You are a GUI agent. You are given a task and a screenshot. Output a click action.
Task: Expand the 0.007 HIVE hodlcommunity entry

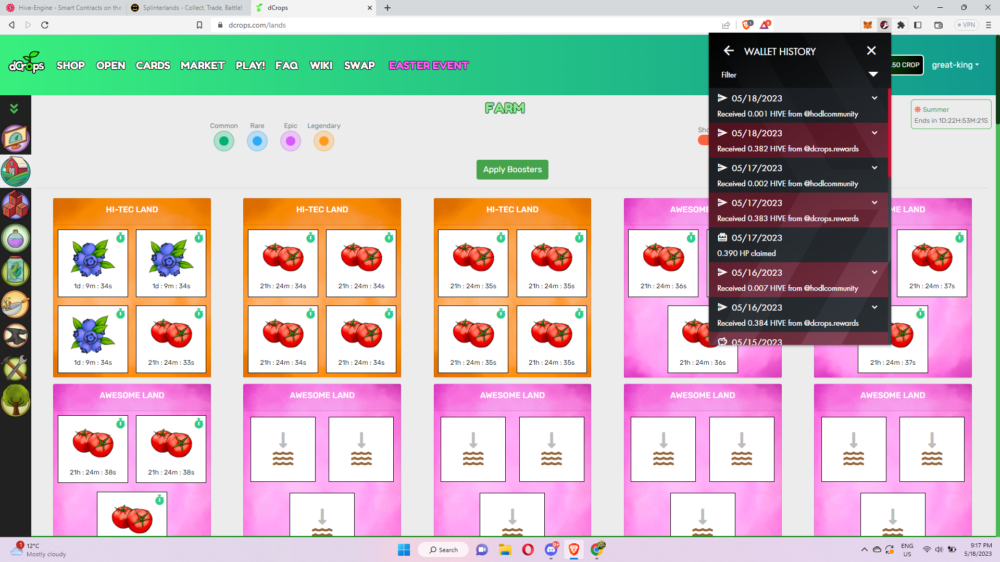coord(874,272)
